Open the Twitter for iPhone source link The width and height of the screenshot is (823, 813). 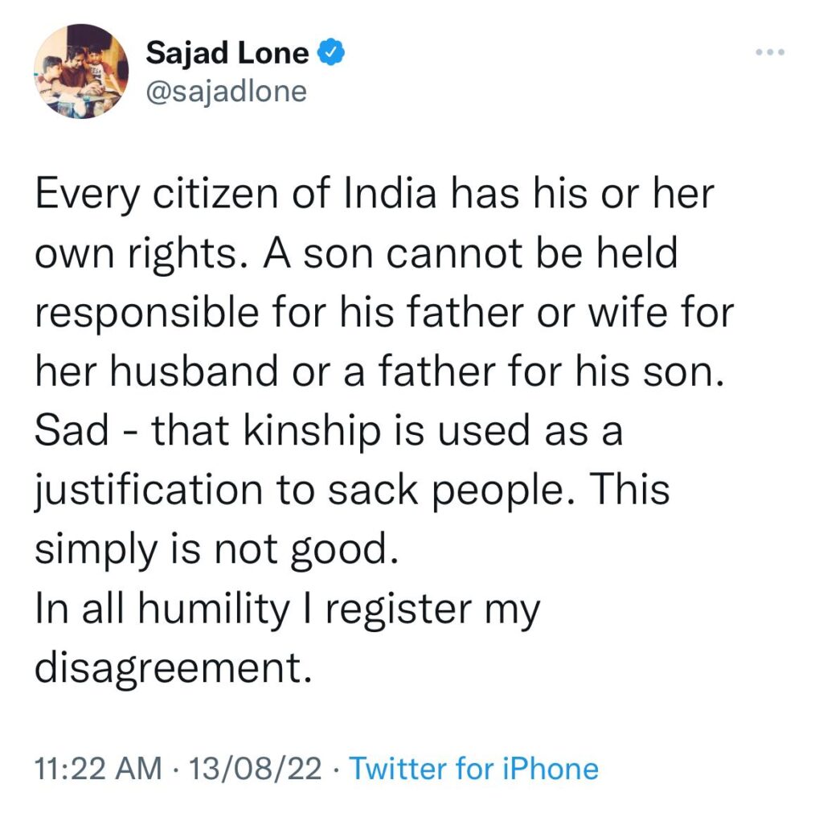click(474, 769)
